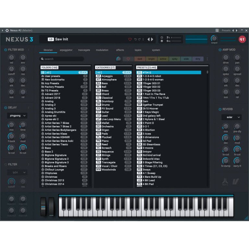This screenshot has height=249, width=249.
Task: Expand the lp24 filter type dropdown
Action: coord(17,172)
